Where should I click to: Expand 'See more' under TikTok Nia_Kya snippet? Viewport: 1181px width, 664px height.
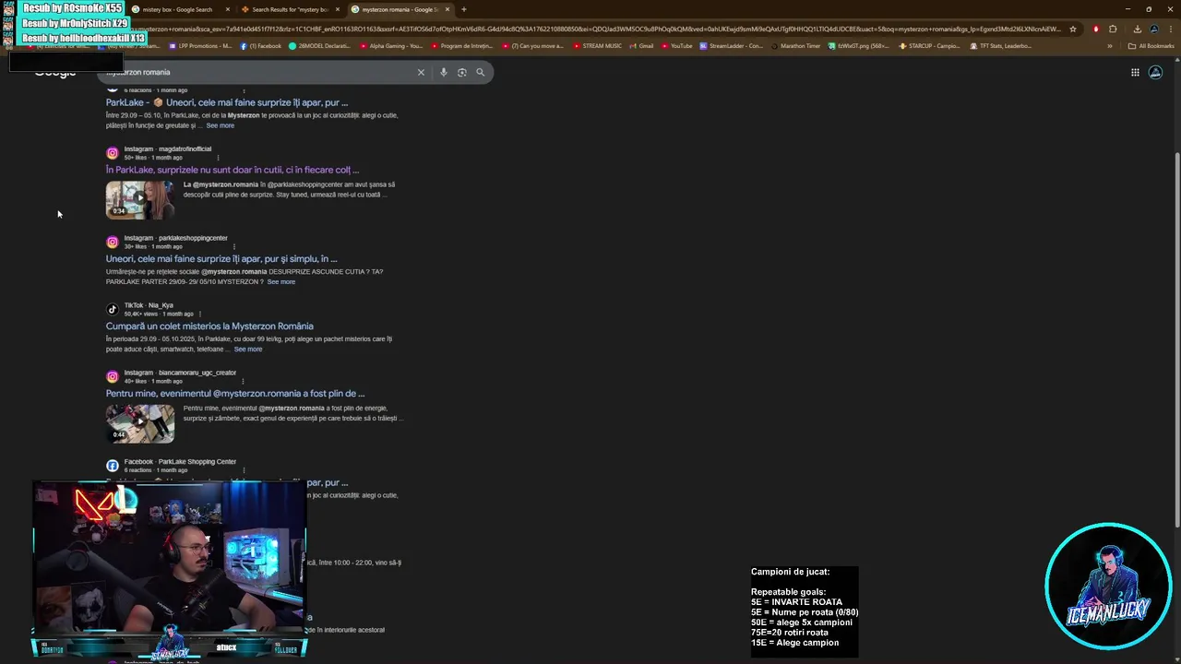pos(248,349)
